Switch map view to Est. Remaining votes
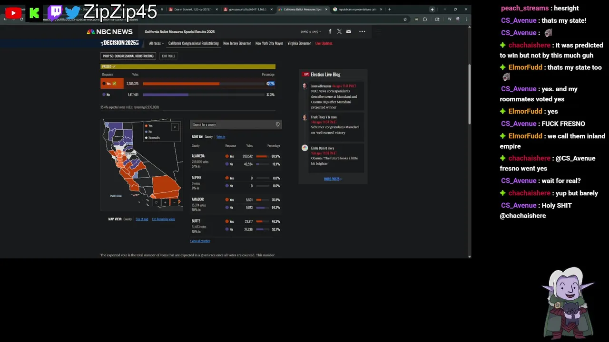The width and height of the screenshot is (609, 342). (x=164, y=219)
